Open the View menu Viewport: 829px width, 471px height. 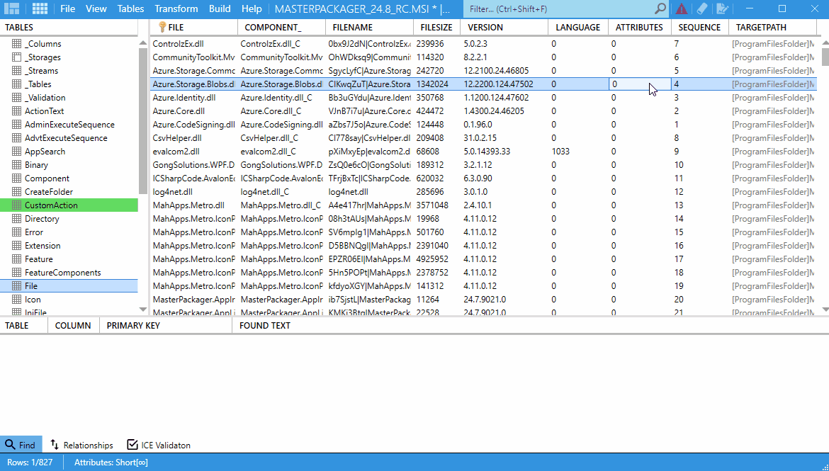[x=96, y=8]
